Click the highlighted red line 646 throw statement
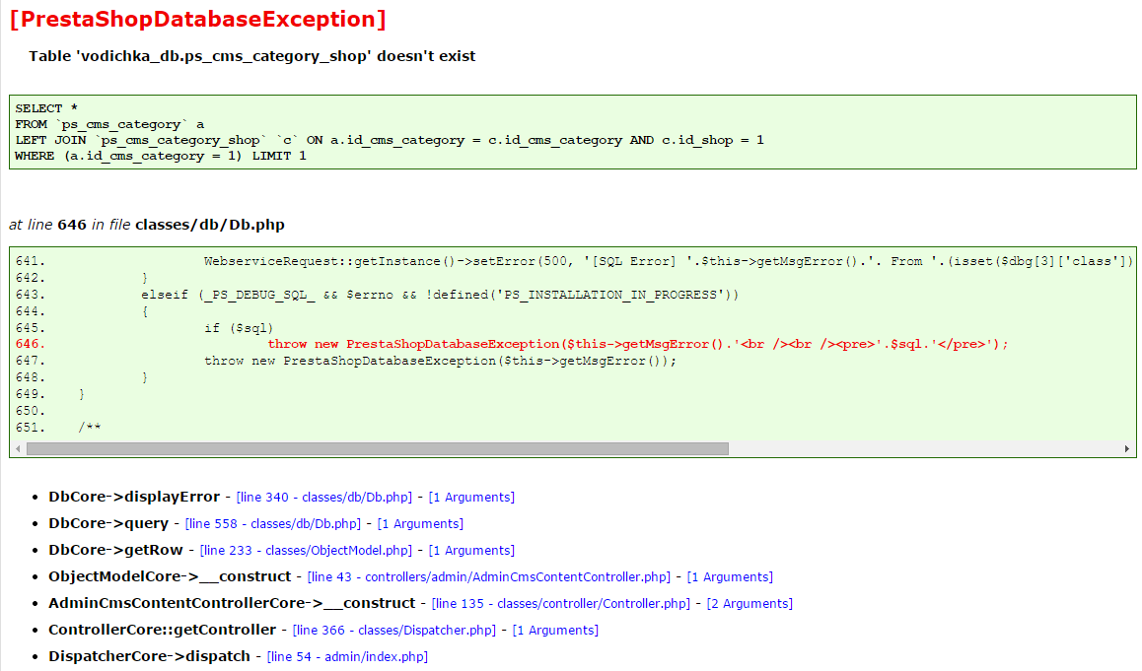This screenshot has width=1142, height=671. [511, 344]
